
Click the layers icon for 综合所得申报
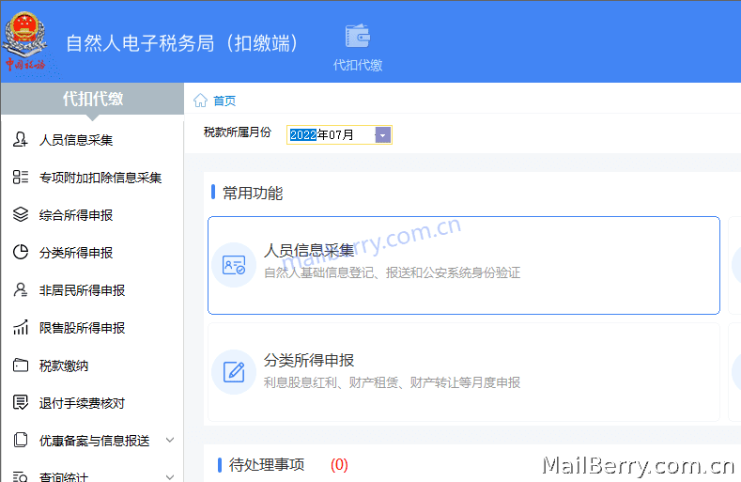[21, 214]
